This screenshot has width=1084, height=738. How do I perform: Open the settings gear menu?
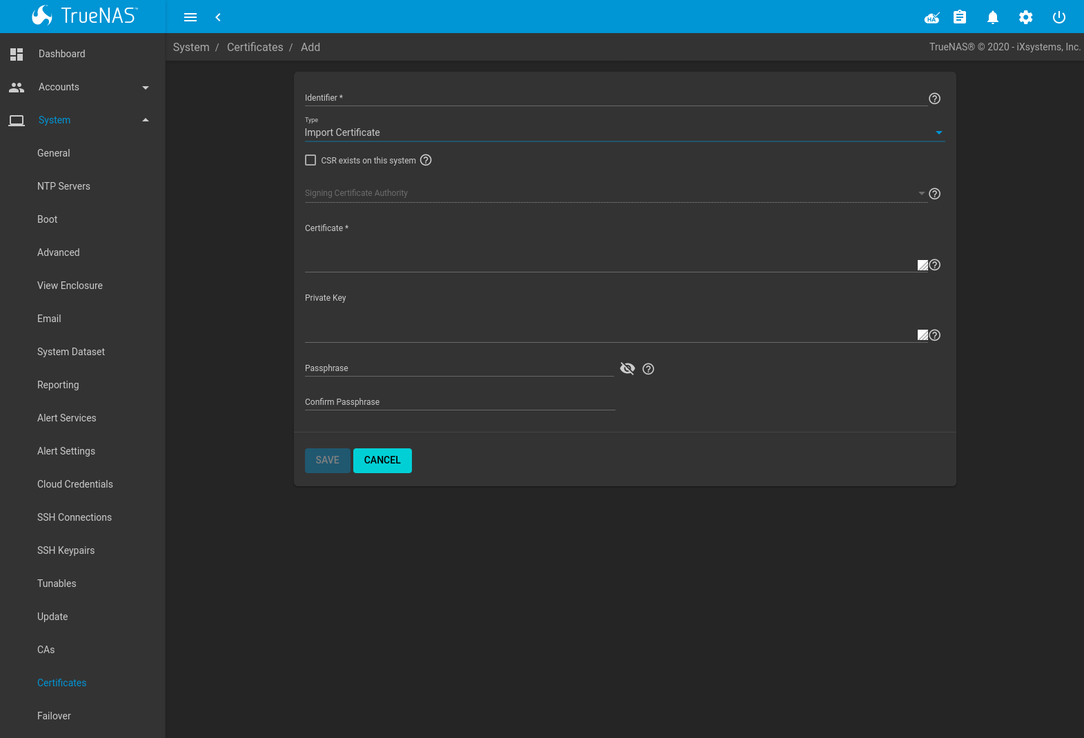coord(1026,17)
